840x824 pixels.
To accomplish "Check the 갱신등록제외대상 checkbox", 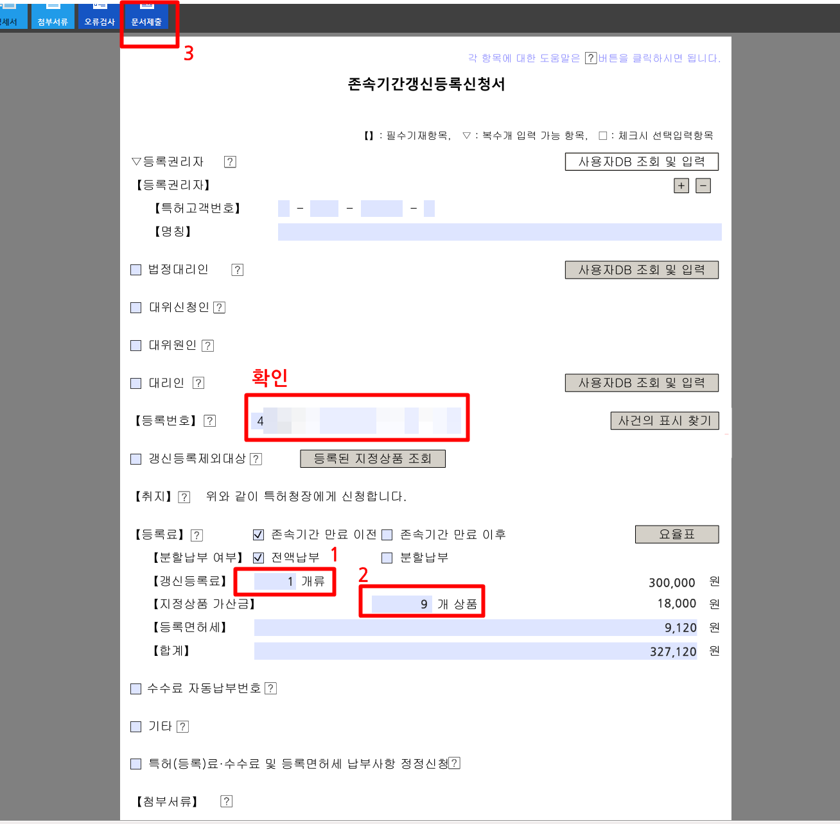I will (136, 459).
